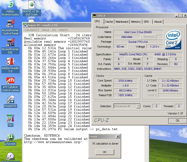The height and width of the screenshot is (162, 187).
Task: Open Calculate(C) menu in Super PI
Action: pos(32,30)
